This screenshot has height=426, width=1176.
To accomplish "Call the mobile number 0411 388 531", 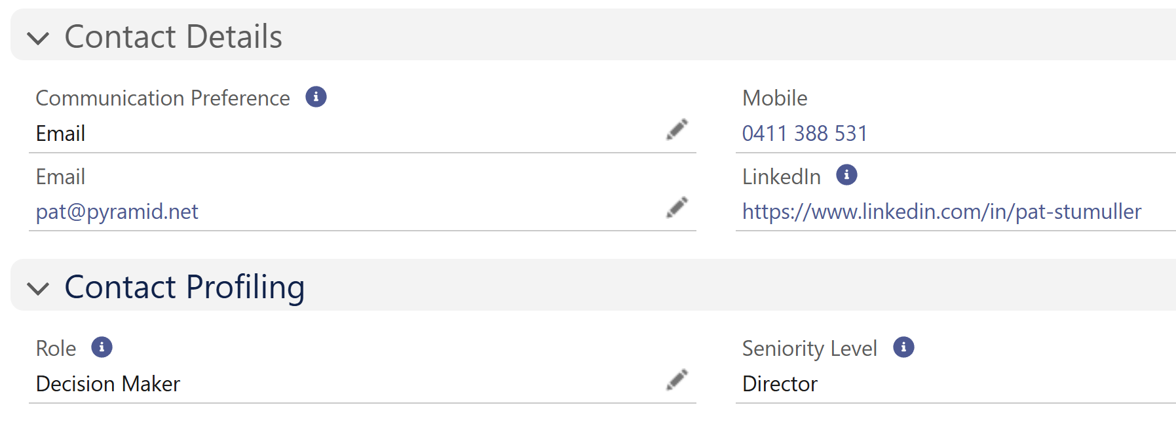I will [x=804, y=134].
